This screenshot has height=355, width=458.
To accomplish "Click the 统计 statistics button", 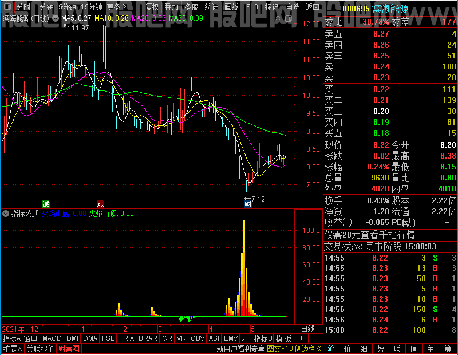I will [x=211, y=7].
